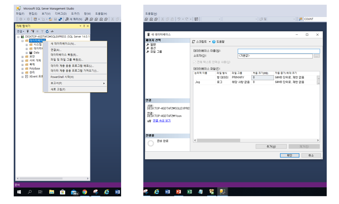The height and width of the screenshot is (204, 339).
Task: Expand the Data database node
Action: click(x=27, y=53)
